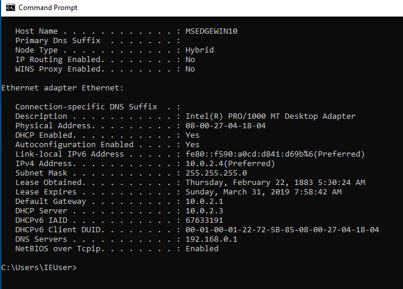Screen dimensions: 403x289
Task: Click the Physical Address 08-00-27-04-18-04 value
Action: [226, 126]
